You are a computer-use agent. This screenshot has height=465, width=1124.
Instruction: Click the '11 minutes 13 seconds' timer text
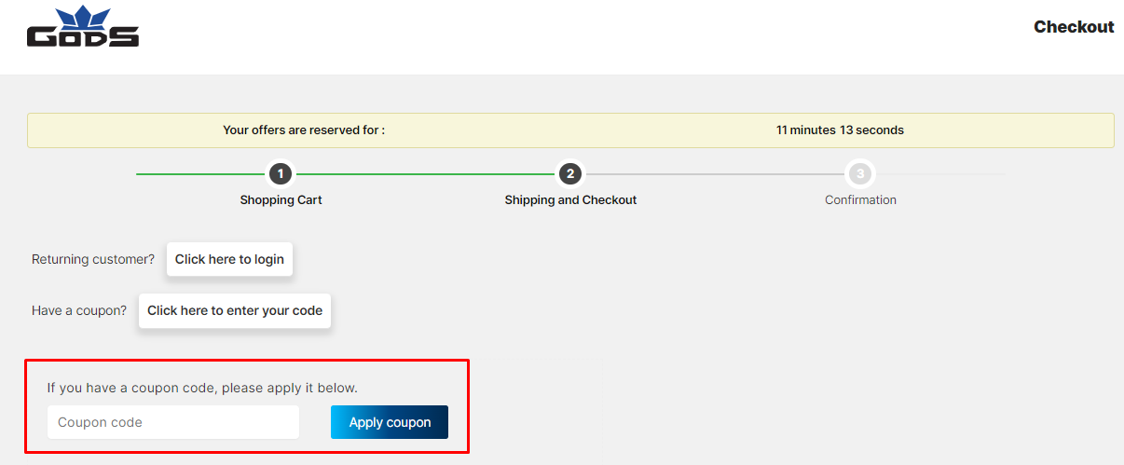click(840, 130)
